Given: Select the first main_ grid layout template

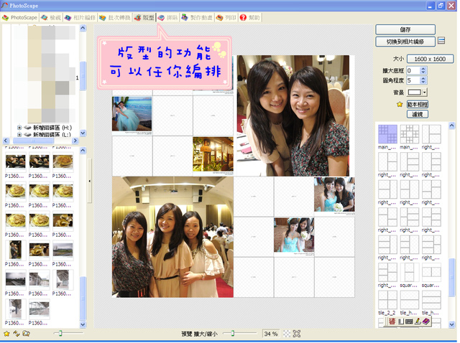Looking at the screenshot, I should [387, 134].
